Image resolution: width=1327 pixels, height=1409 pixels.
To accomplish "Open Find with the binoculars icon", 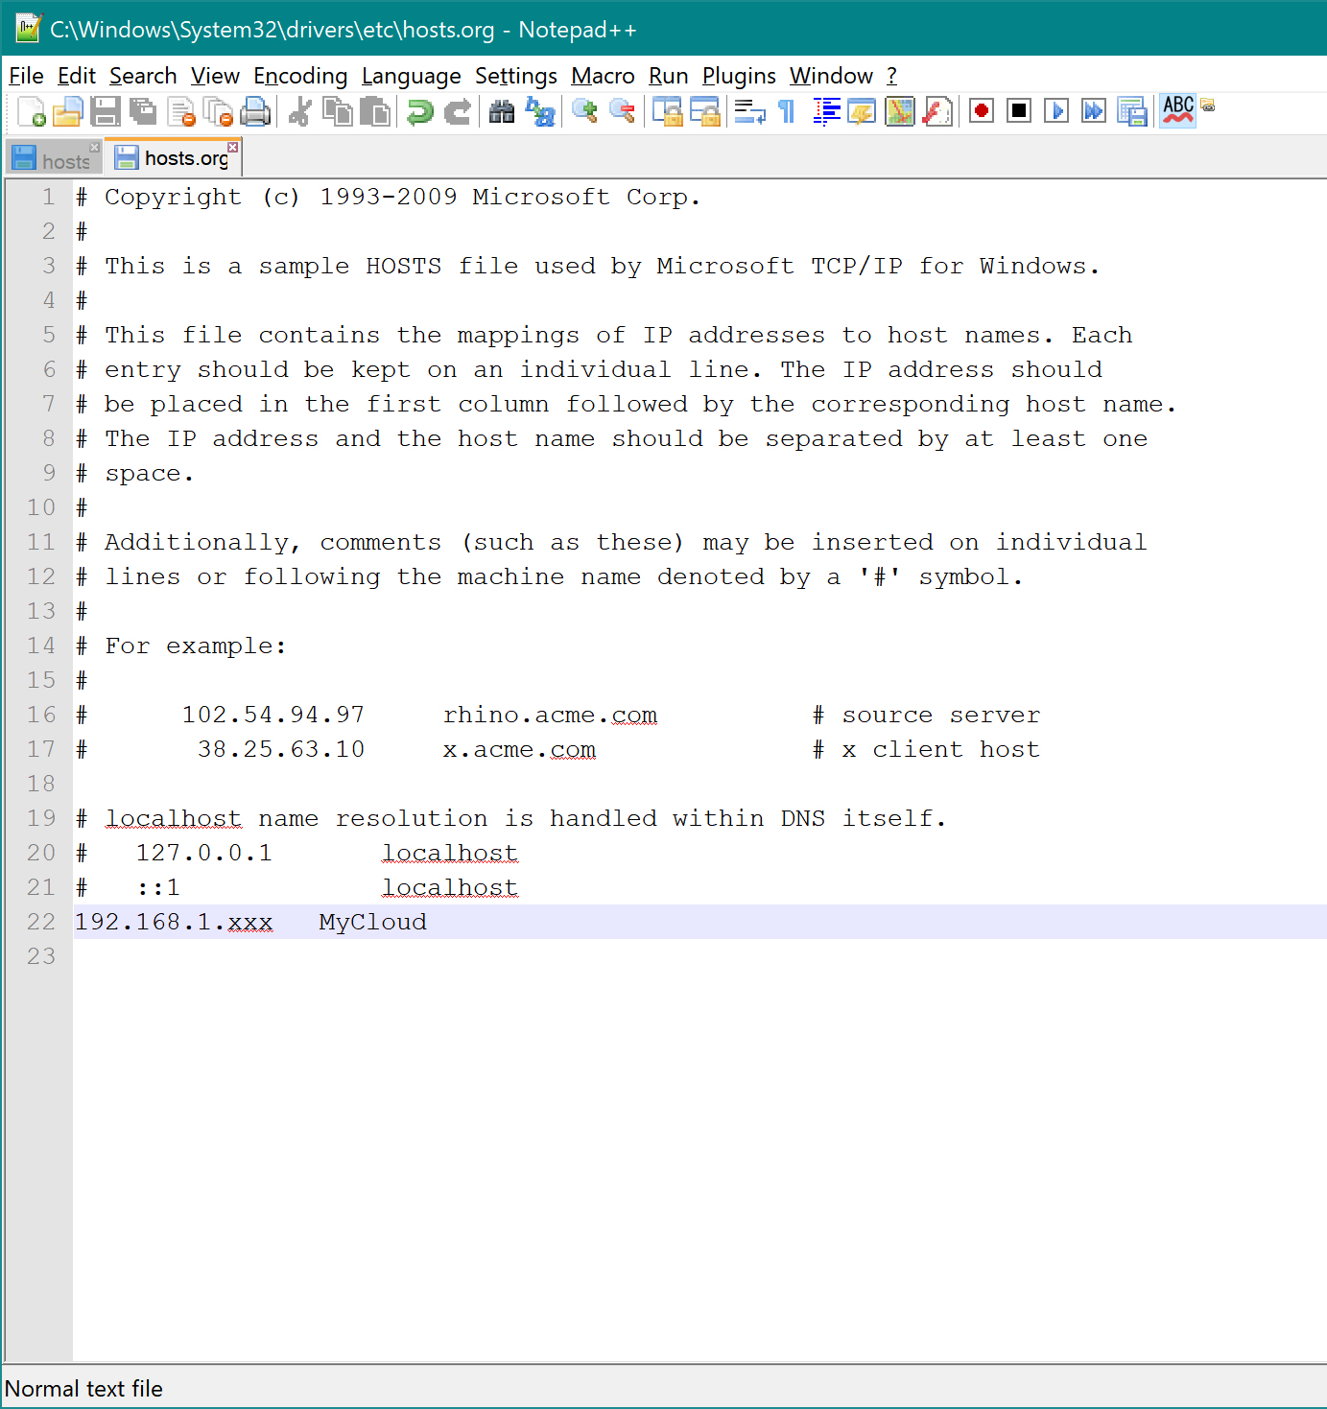I will coord(502,112).
